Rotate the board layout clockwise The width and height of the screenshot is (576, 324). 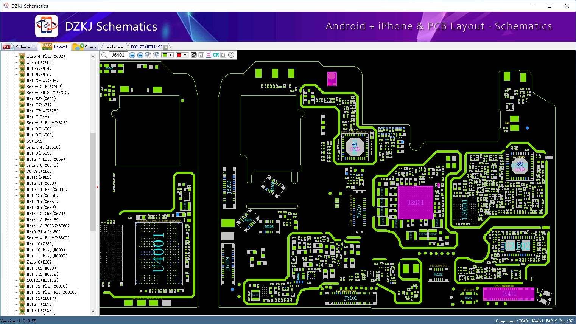[x=148, y=55]
